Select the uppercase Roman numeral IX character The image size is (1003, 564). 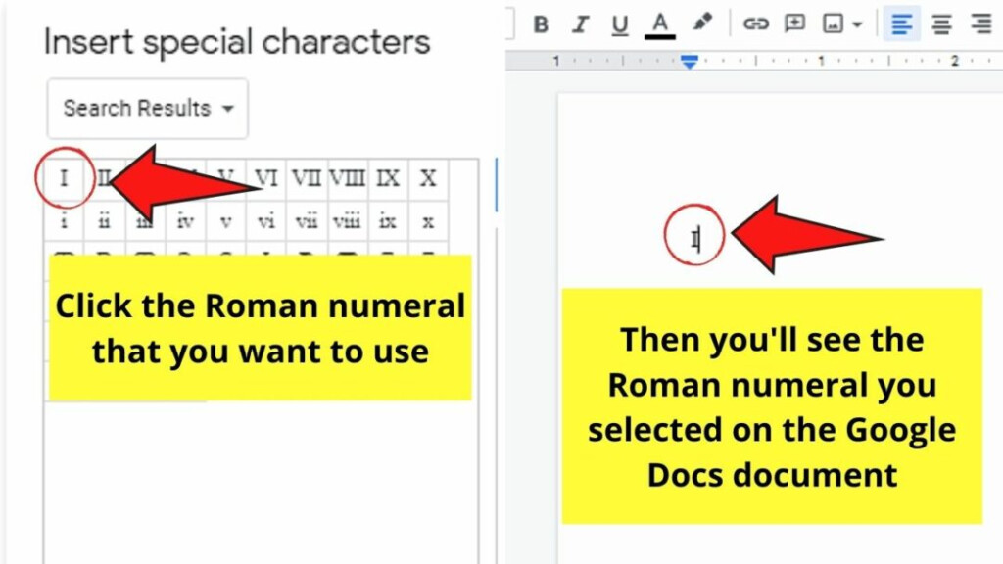(388, 178)
